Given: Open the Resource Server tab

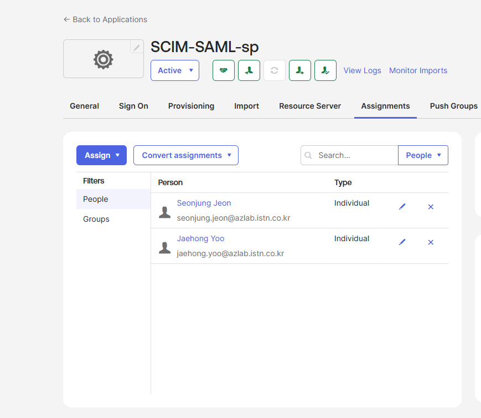Looking at the screenshot, I should [x=310, y=106].
